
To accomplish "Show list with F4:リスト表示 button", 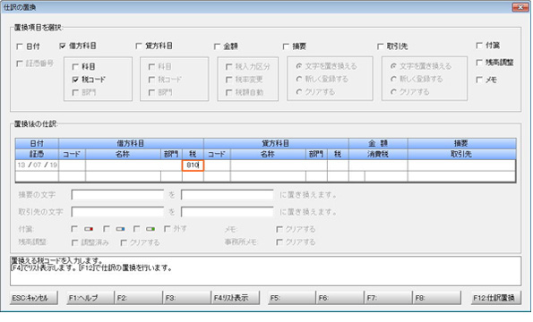I will click(x=236, y=298).
